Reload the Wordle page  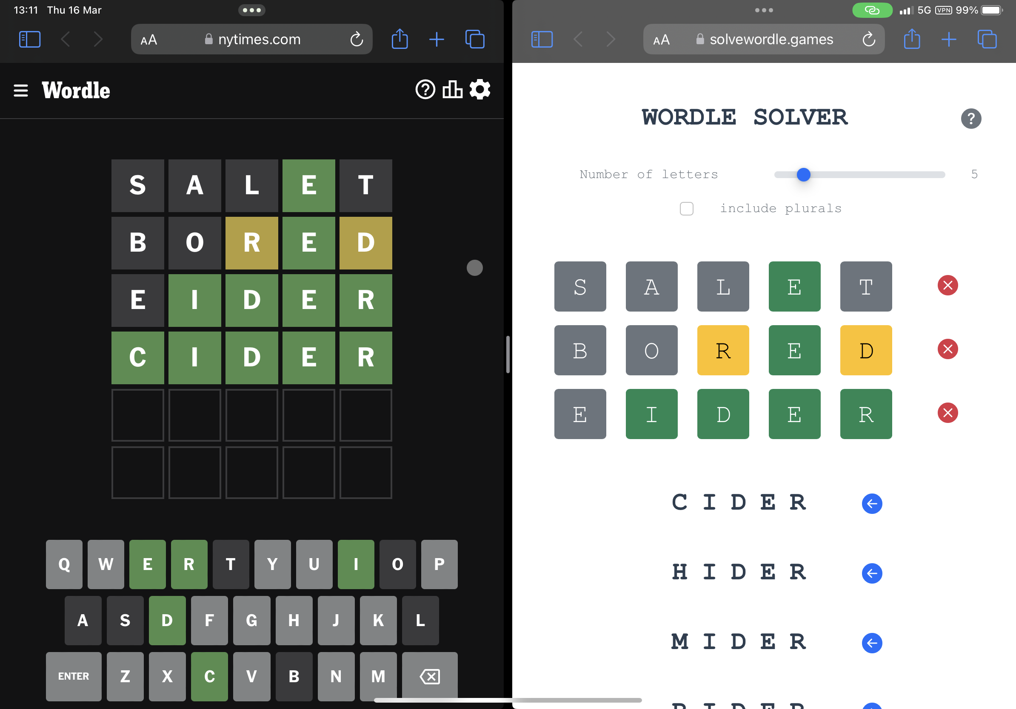(357, 39)
